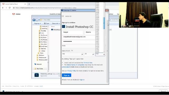Image resolution: width=169 pixels, height=95 pixels.
Task: Select Windows.old folder in Explorer tree
Action: pos(41,58)
